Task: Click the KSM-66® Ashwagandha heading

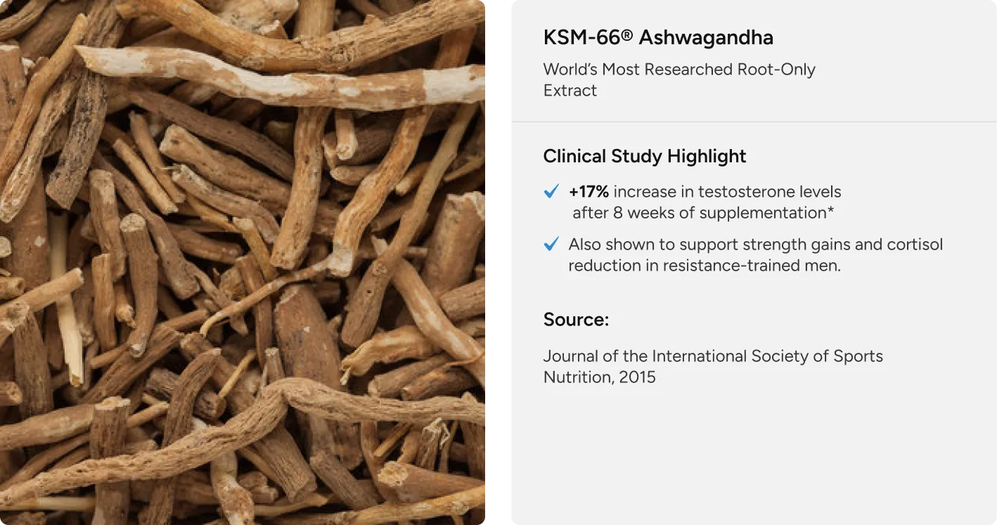Action: click(658, 38)
